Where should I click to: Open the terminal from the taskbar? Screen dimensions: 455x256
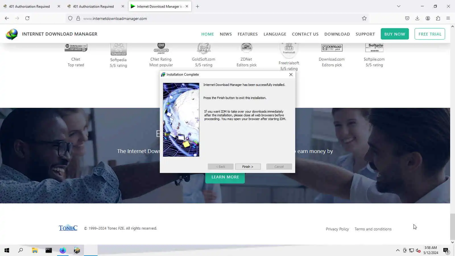(x=49, y=250)
